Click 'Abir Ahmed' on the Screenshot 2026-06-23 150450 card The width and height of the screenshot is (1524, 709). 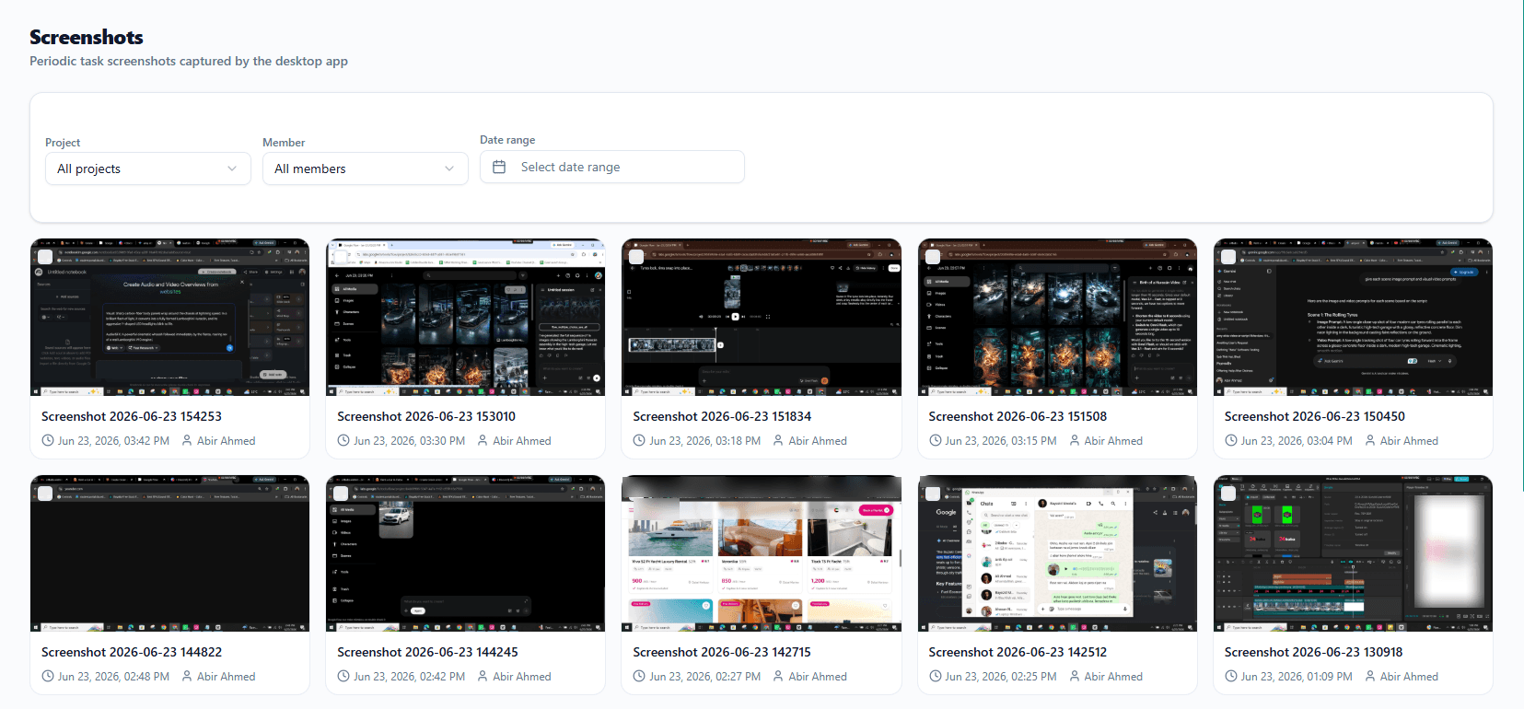pyautogui.click(x=1409, y=441)
